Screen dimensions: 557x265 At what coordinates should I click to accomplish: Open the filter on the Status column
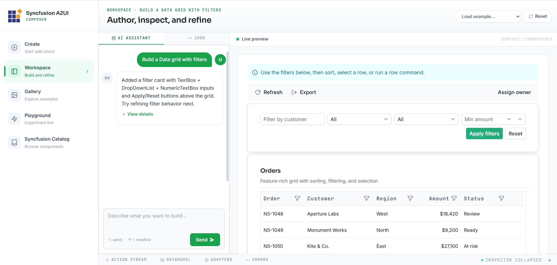(501, 198)
